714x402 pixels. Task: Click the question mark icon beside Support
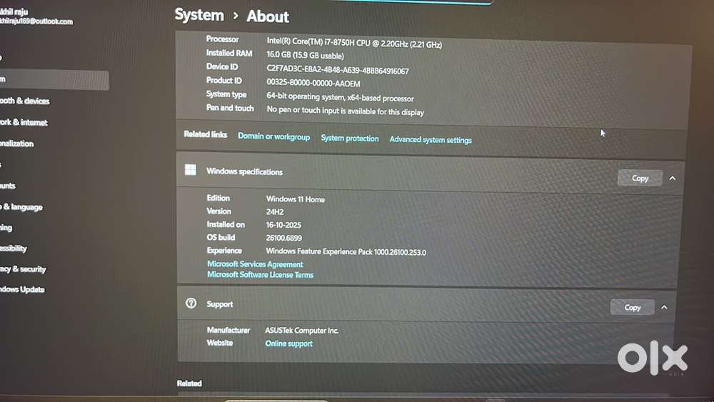point(191,303)
